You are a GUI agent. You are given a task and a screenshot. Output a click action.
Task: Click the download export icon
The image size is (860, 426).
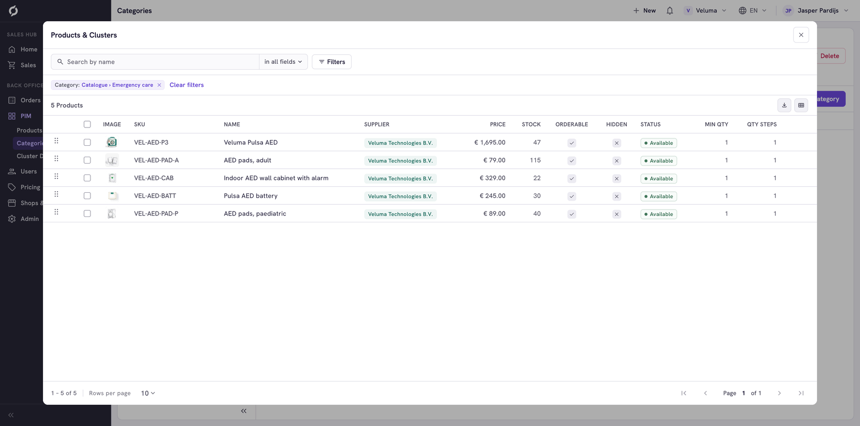pos(784,105)
